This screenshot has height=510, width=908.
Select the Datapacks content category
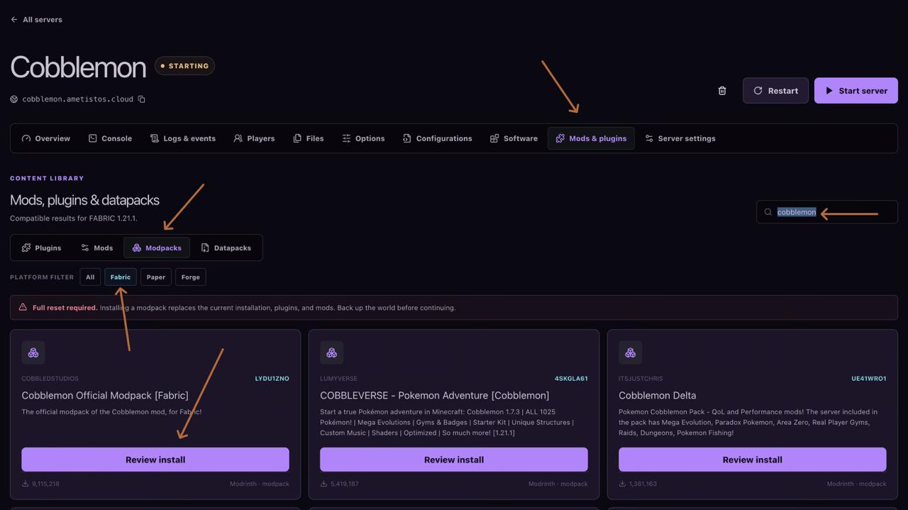click(x=226, y=248)
